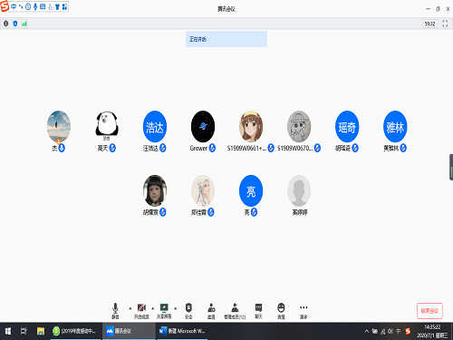
Task: Click the red End Meeting button
Action: point(429,311)
